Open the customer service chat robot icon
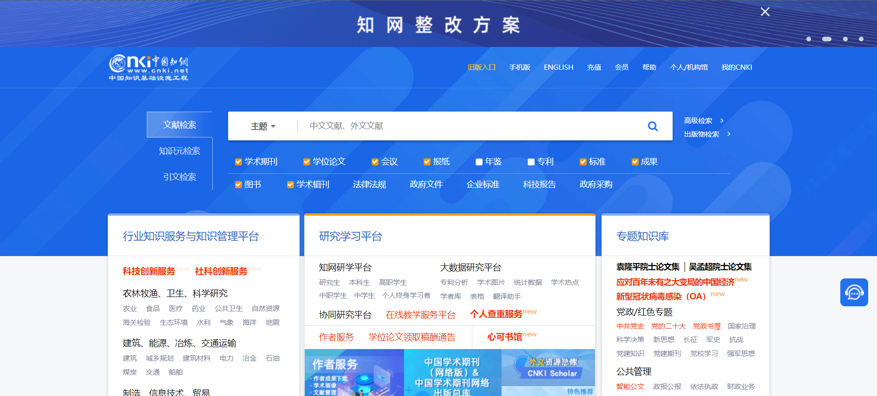Screen dimensions: 877x396 (854, 292)
